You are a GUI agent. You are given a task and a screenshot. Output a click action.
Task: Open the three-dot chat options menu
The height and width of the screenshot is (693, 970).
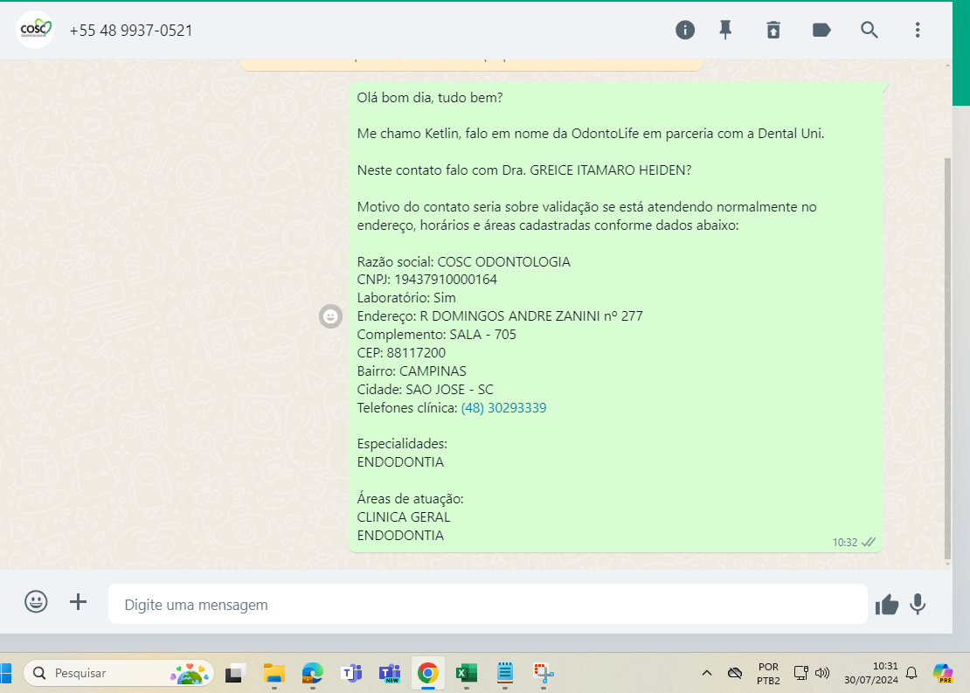coord(918,30)
